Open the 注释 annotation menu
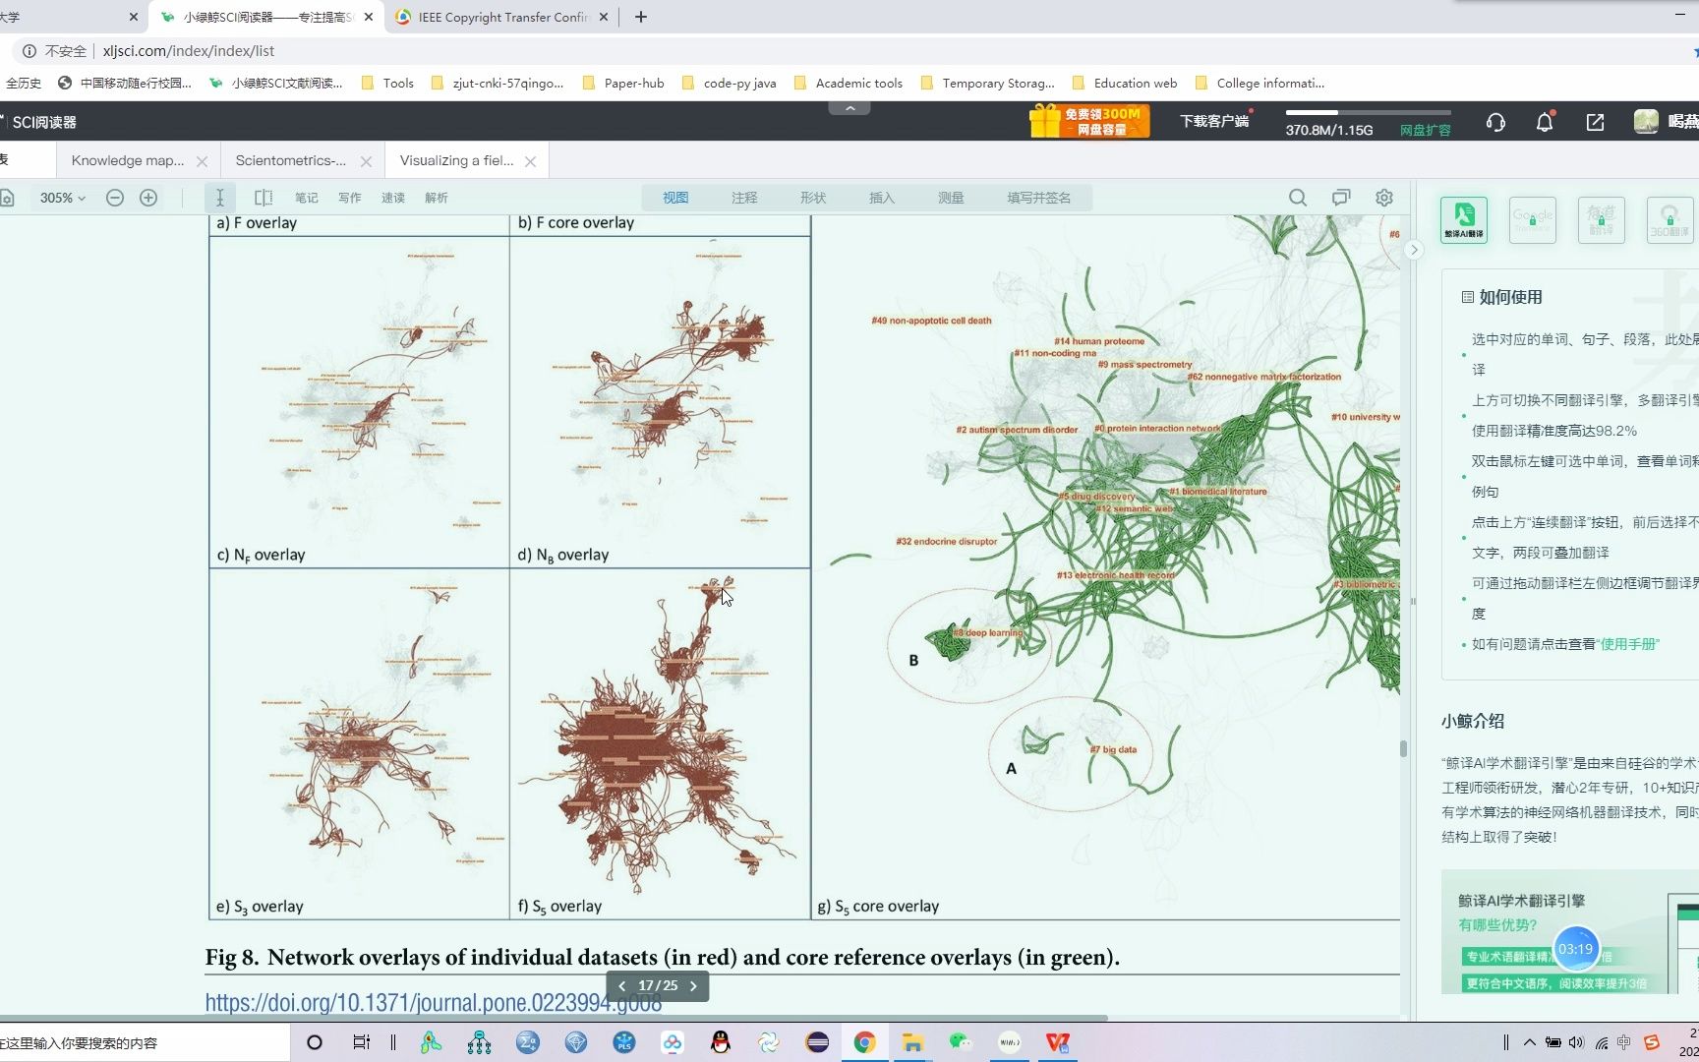 (x=744, y=198)
